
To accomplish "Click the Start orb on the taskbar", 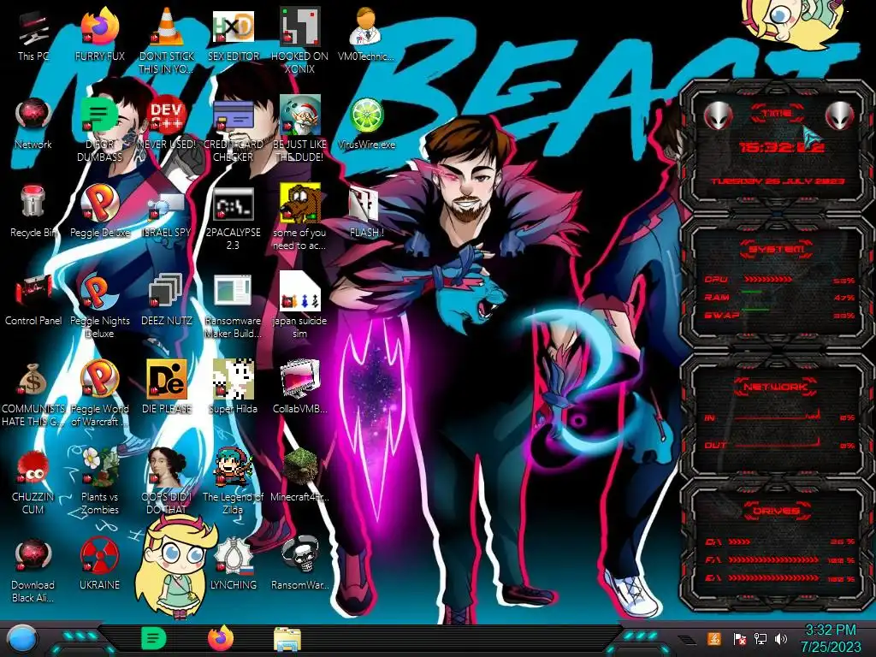I will pyautogui.click(x=21, y=638).
